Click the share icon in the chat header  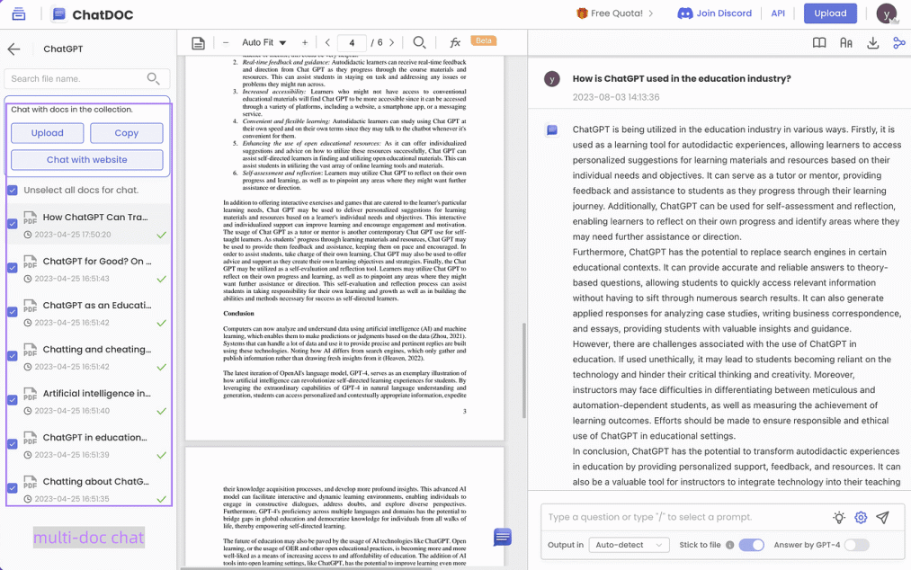click(x=898, y=43)
